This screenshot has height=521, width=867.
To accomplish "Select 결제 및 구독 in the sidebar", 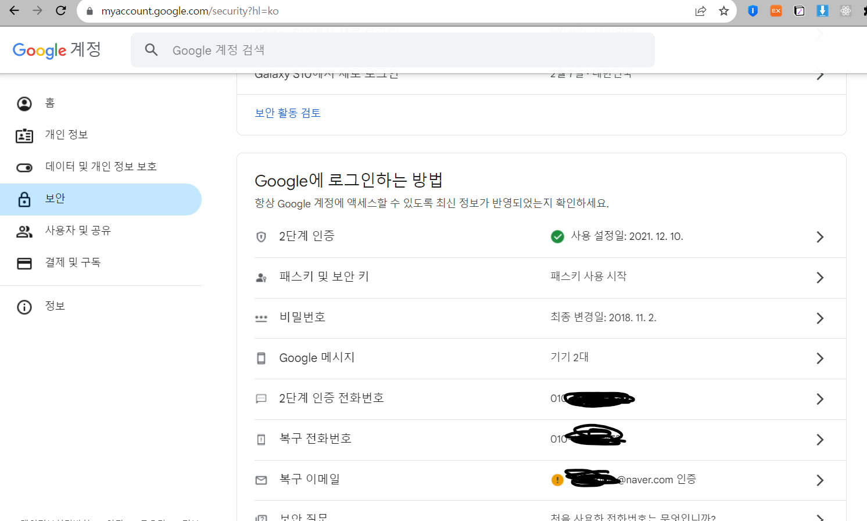I will [x=101, y=263].
